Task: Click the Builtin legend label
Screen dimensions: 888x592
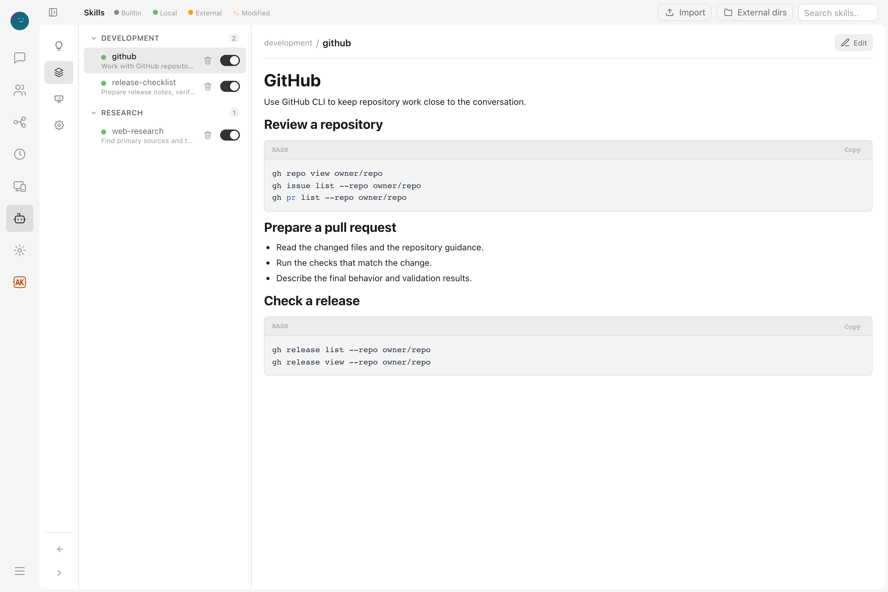Action: click(x=131, y=13)
